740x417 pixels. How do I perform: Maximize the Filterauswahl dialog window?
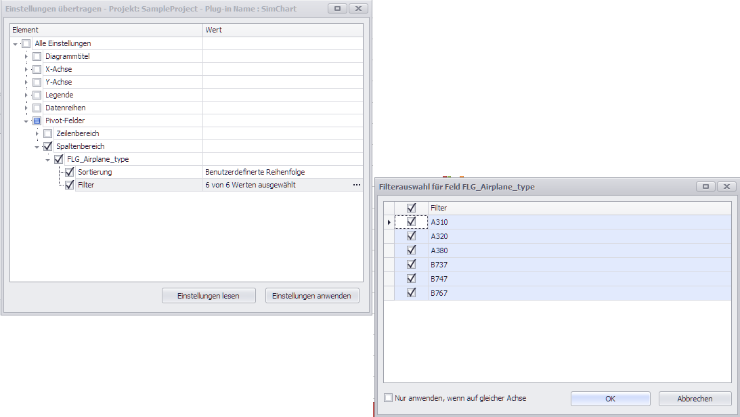(705, 186)
